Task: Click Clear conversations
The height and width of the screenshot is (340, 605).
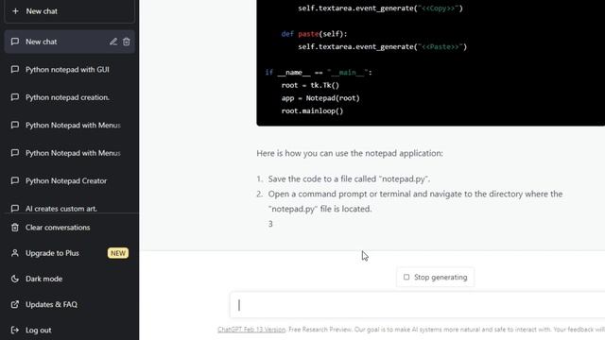Action: pyautogui.click(x=69, y=228)
